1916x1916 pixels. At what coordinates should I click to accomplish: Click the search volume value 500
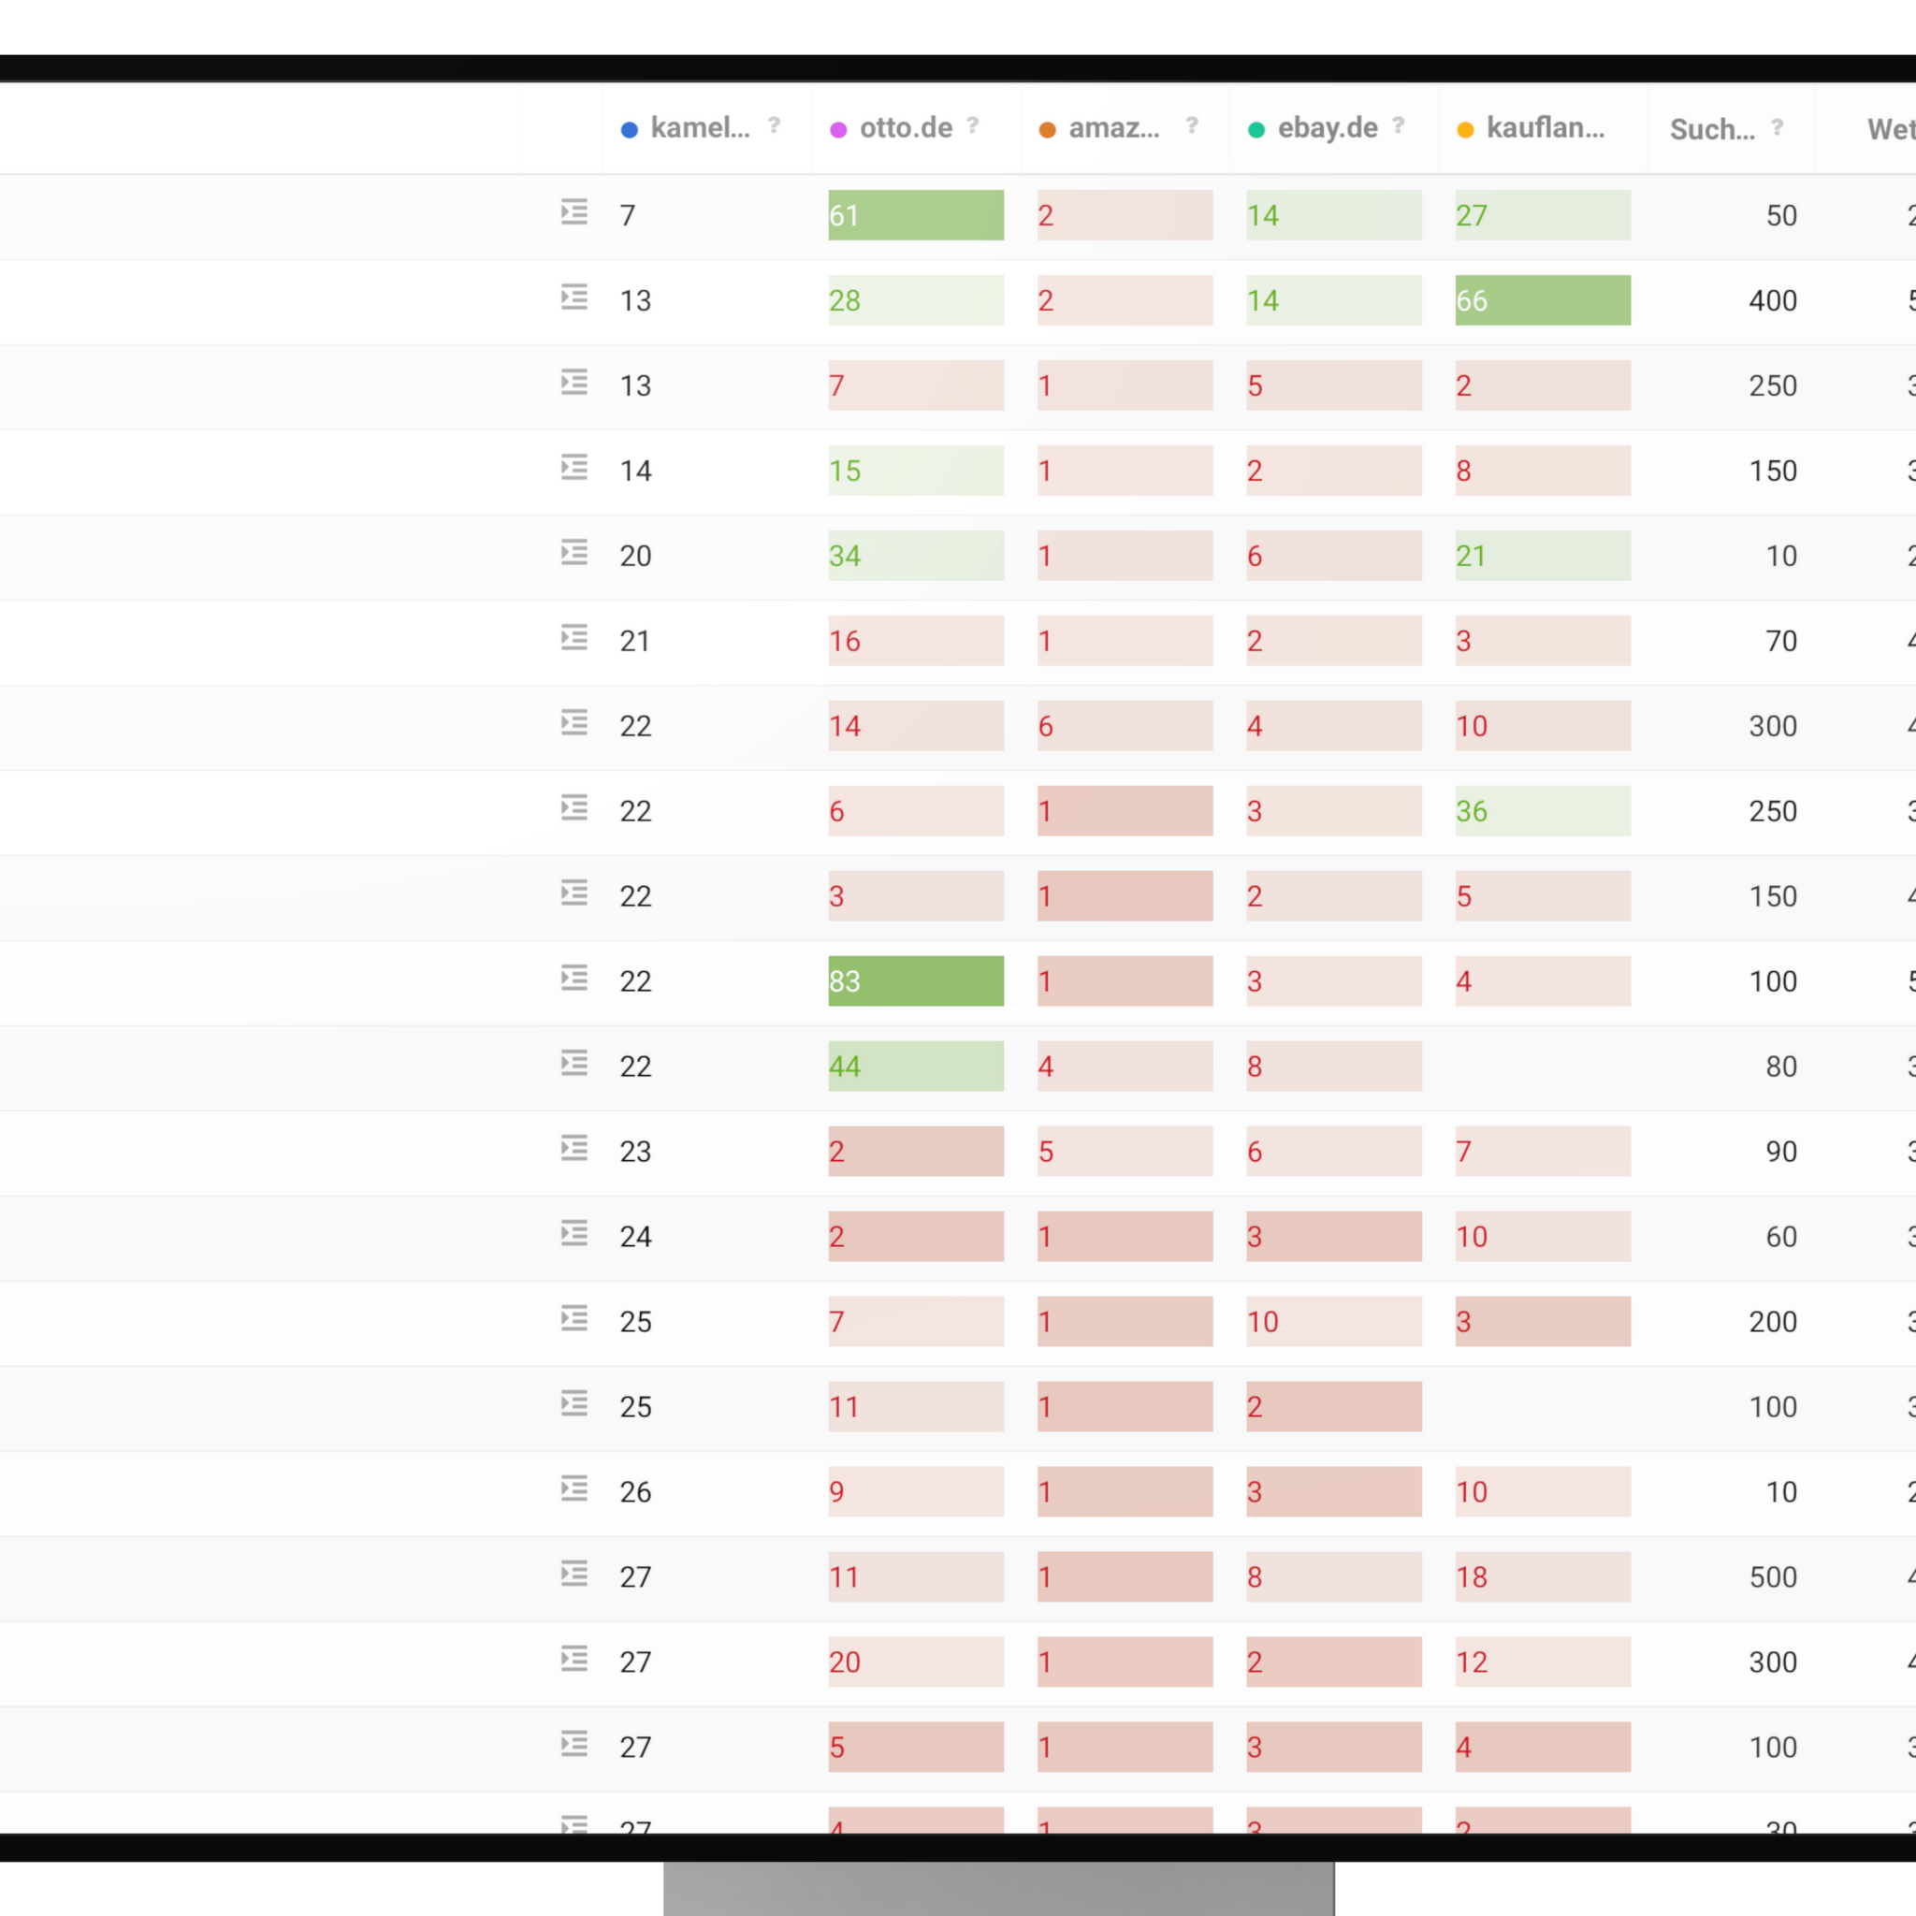click(1772, 1576)
